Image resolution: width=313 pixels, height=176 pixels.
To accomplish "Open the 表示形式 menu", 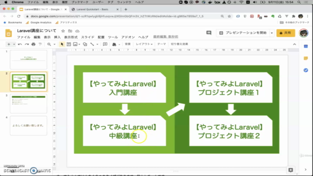I will point(70,37).
